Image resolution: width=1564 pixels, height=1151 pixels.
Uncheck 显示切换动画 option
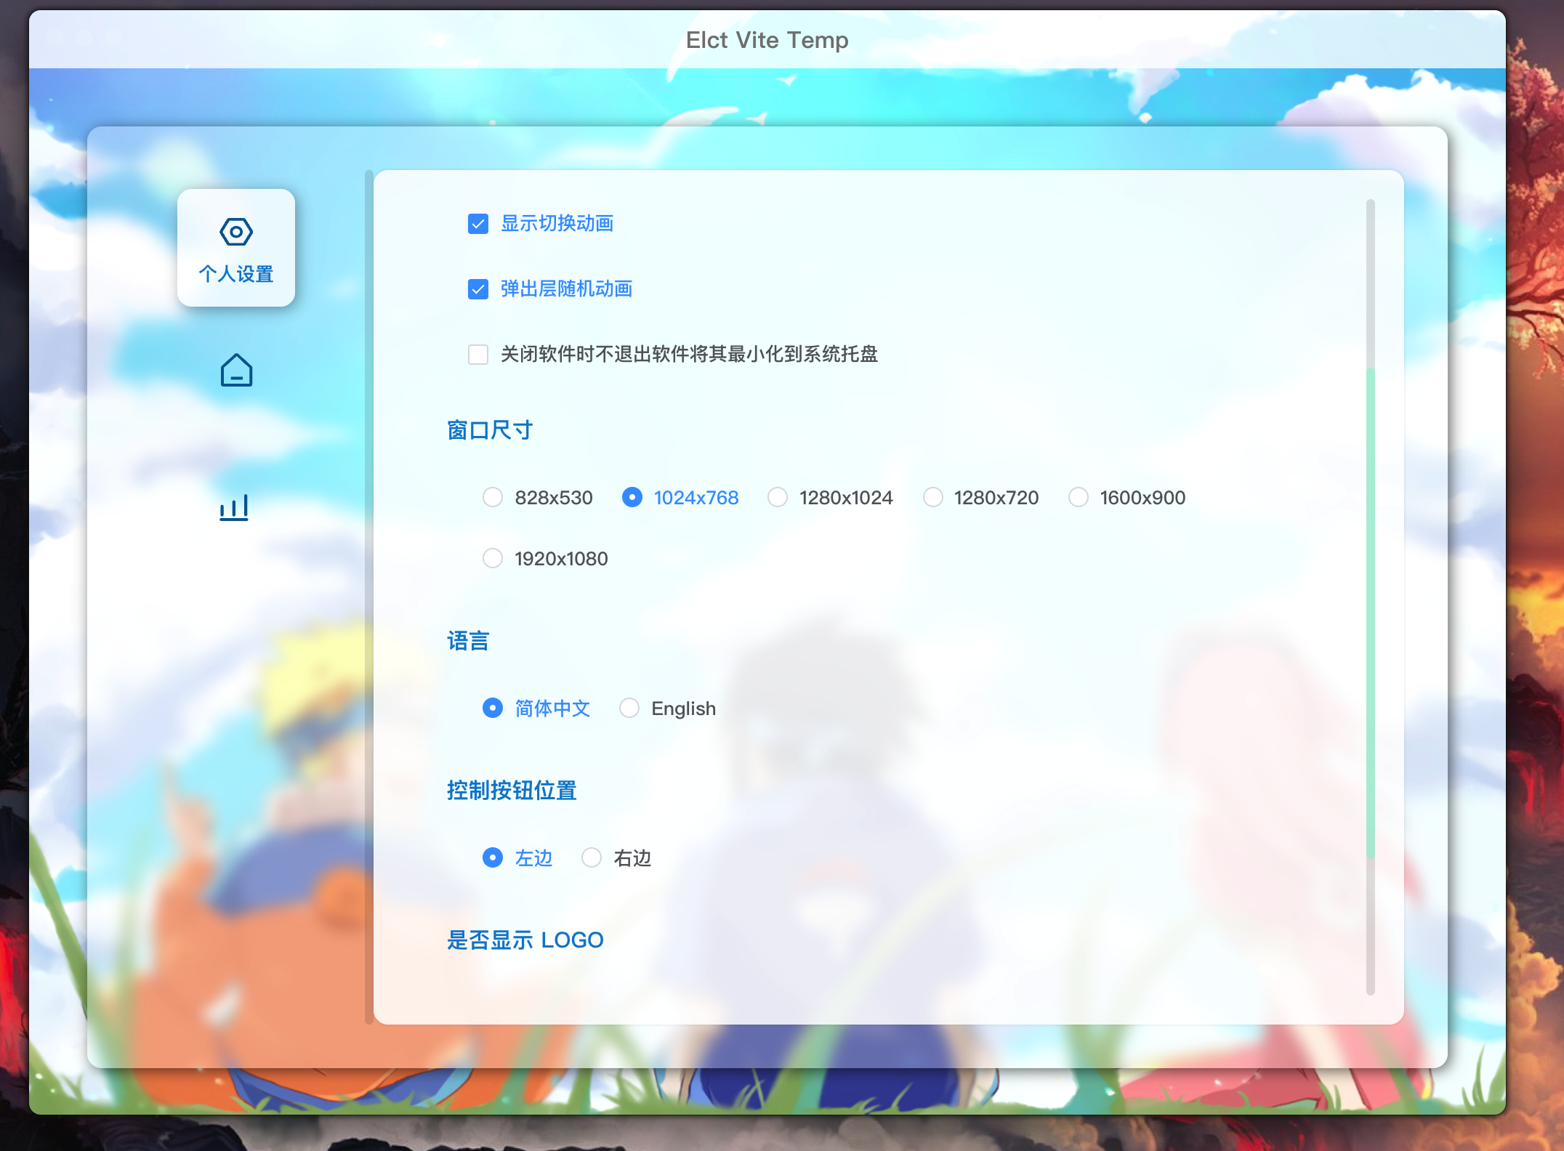click(477, 224)
